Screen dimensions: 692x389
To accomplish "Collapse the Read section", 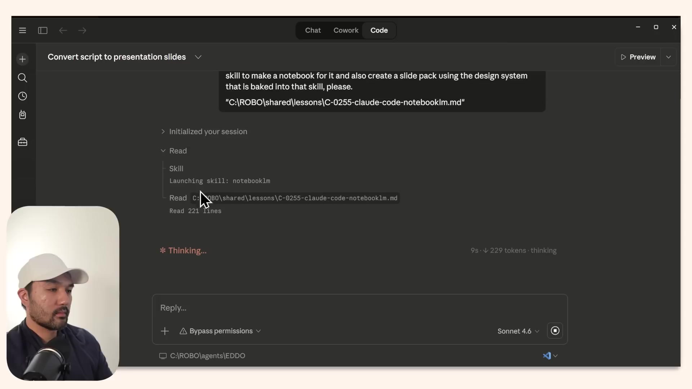I will (163, 151).
